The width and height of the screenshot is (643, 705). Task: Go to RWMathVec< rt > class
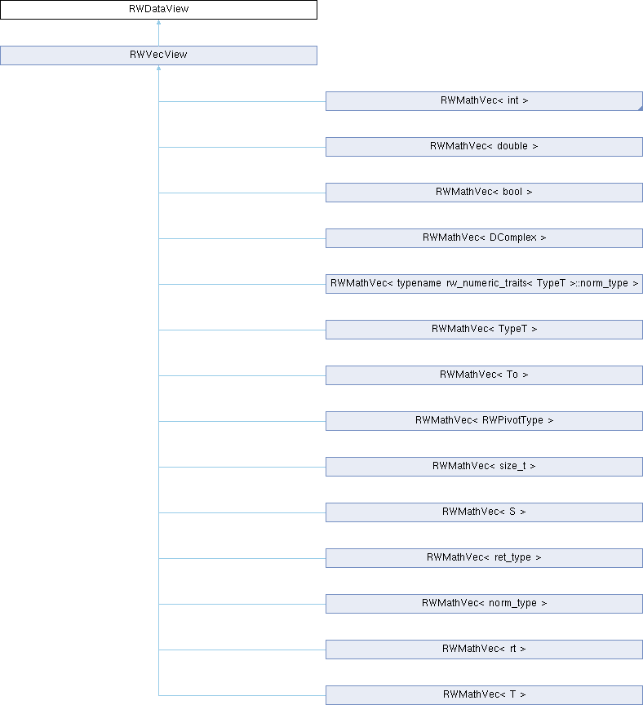pyautogui.click(x=484, y=650)
